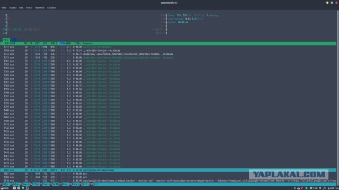Open the Правка menu
This screenshot has height=190, width=339.
pyautogui.click(x=13, y=7)
